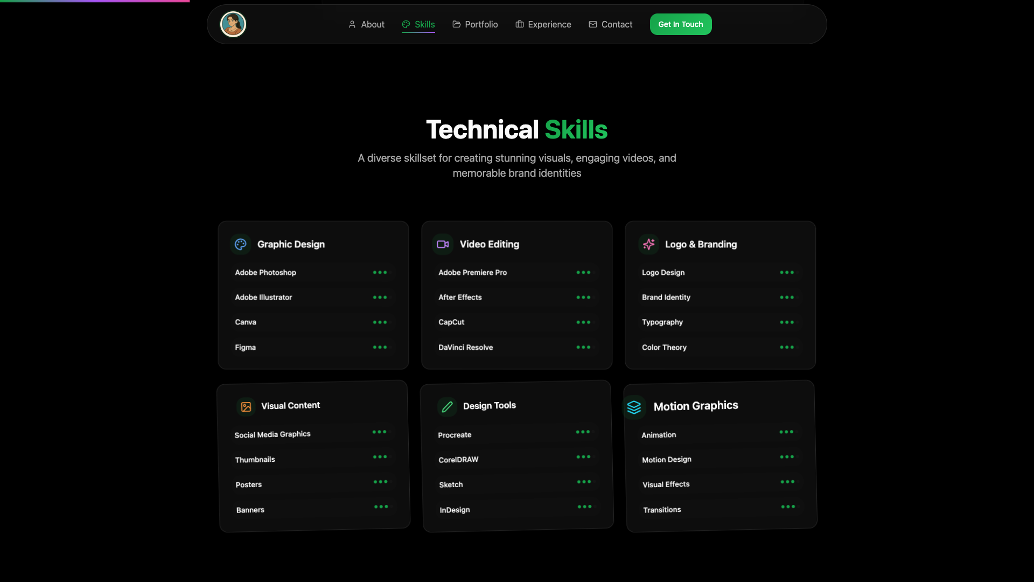Click the image icon beside Visual Content
The height and width of the screenshot is (582, 1034).
pos(246,407)
